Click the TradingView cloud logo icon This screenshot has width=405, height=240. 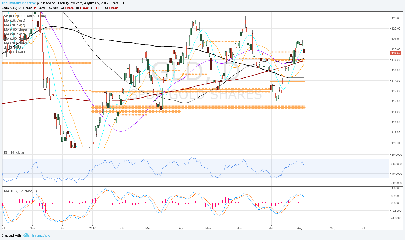(x=26, y=235)
